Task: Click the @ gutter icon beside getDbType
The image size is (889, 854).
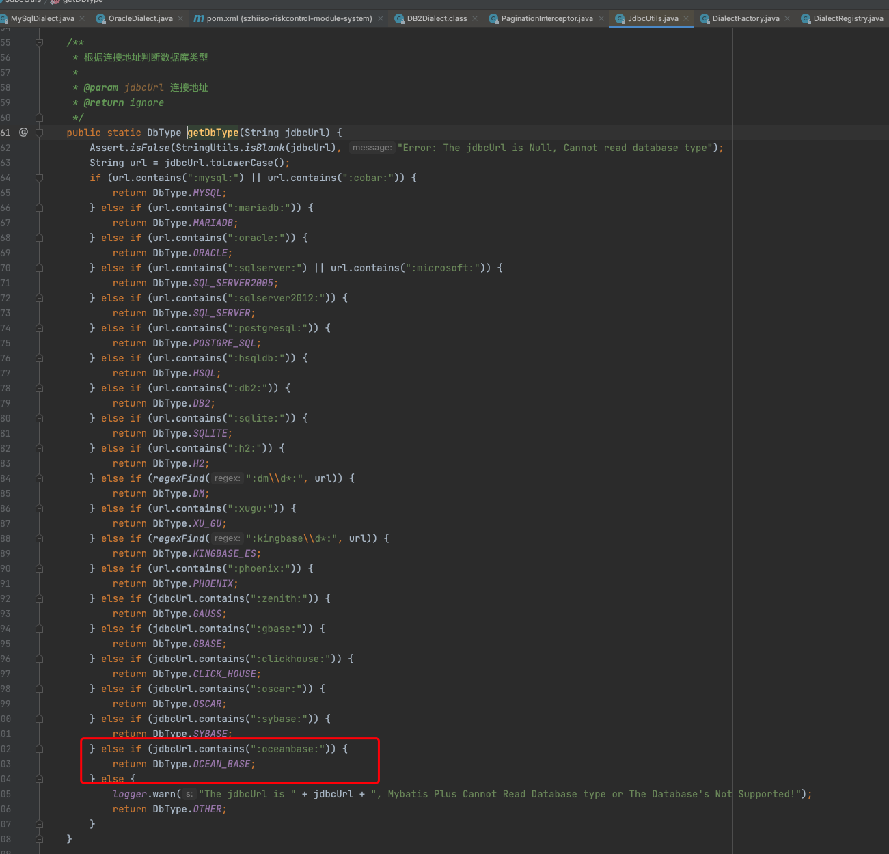Action: pyautogui.click(x=23, y=132)
